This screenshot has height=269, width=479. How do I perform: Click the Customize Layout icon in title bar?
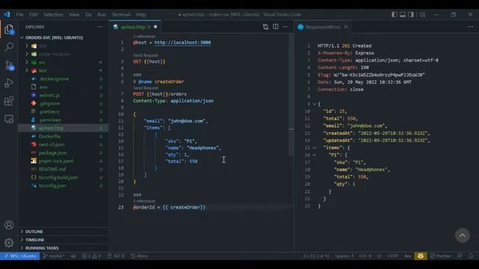point(422,14)
